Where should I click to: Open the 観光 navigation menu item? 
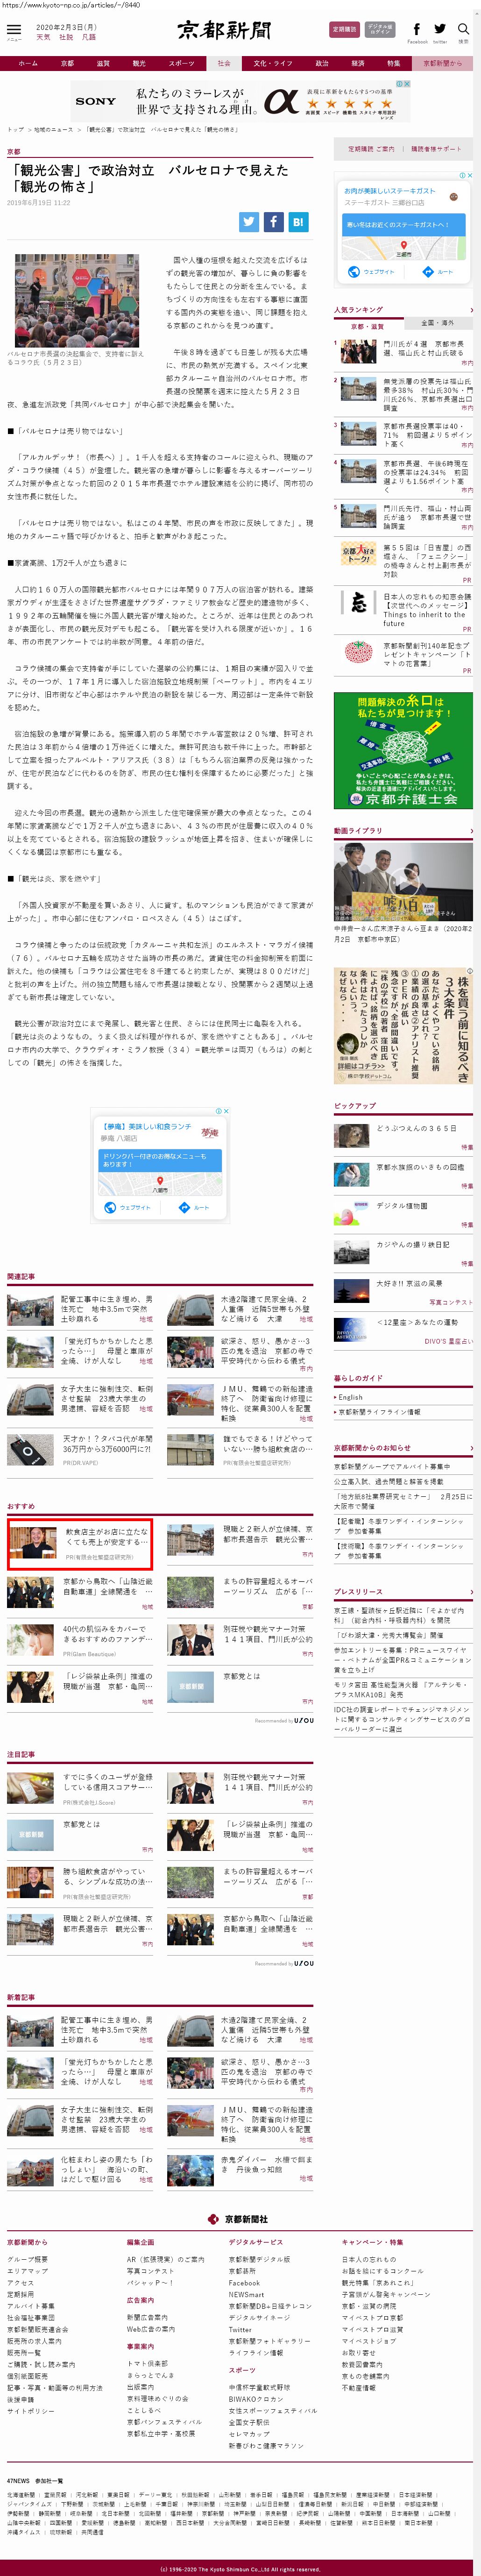point(139,63)
